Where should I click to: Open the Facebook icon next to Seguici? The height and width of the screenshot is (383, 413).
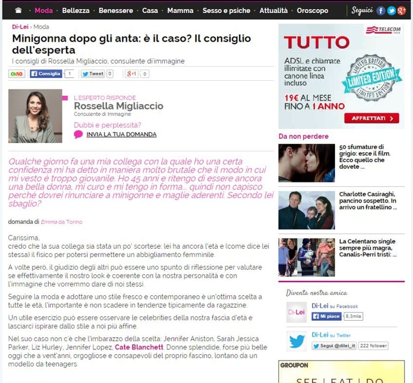pos(381,11)
